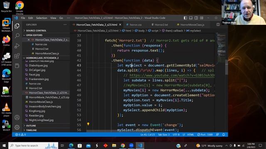Click the VS Code logo icon

[16, 18]
